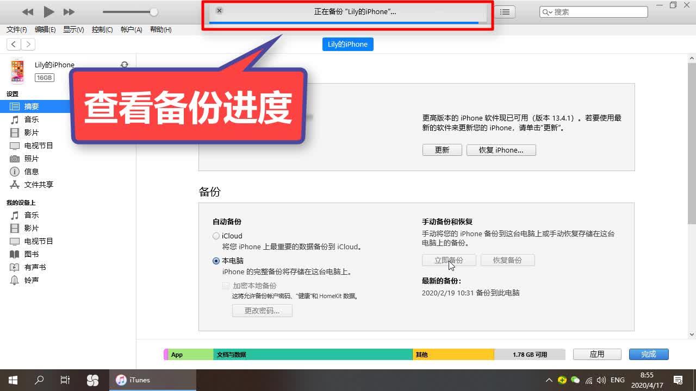The image size is (696, 391).
Task: Open the 控制(C) menu
Action: pos(102,30)
